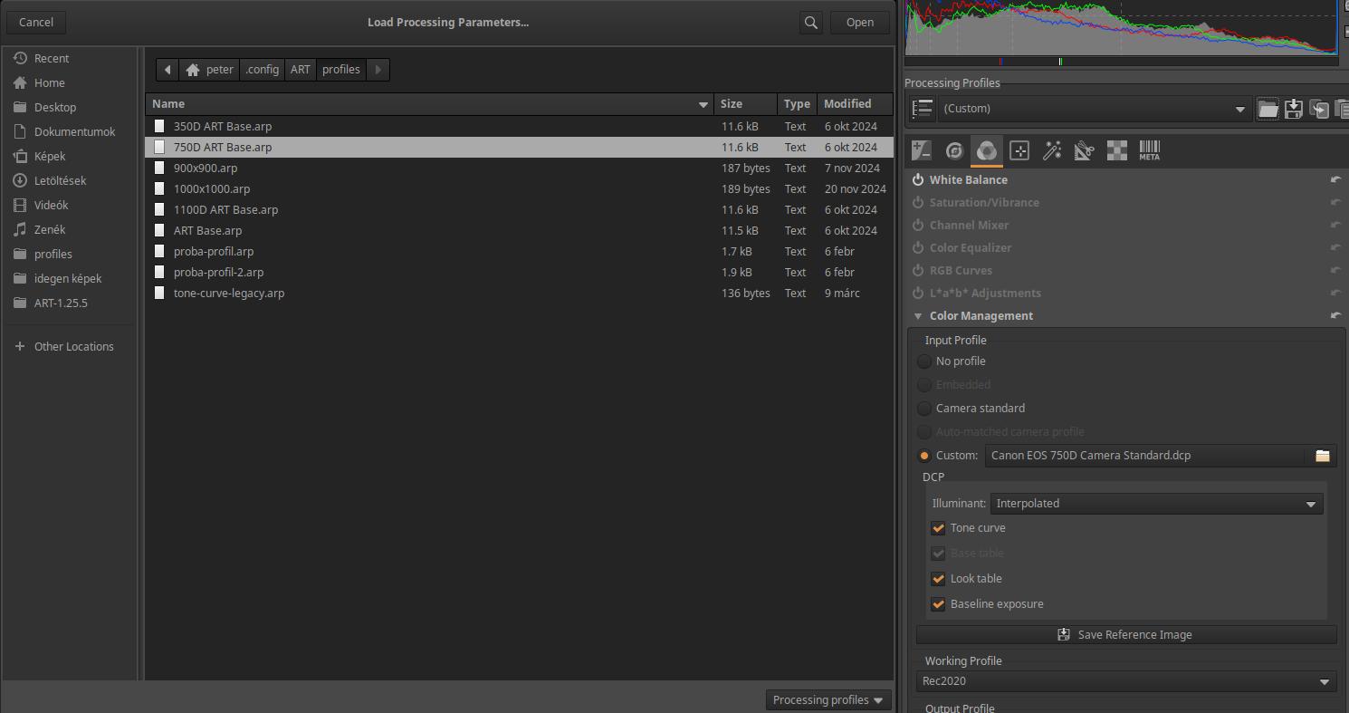Switch to the Details tab icon

pyautogui.click(x=954, y=151)
